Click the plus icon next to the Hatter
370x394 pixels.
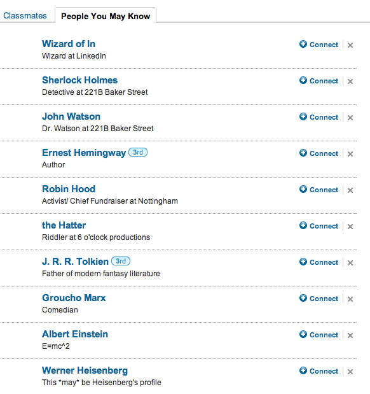click(x=303, y=225)
